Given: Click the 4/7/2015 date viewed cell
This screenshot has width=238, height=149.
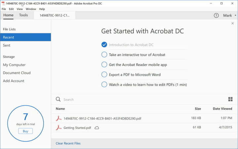Looking at the screenshot, I should (x=225, y=127).
